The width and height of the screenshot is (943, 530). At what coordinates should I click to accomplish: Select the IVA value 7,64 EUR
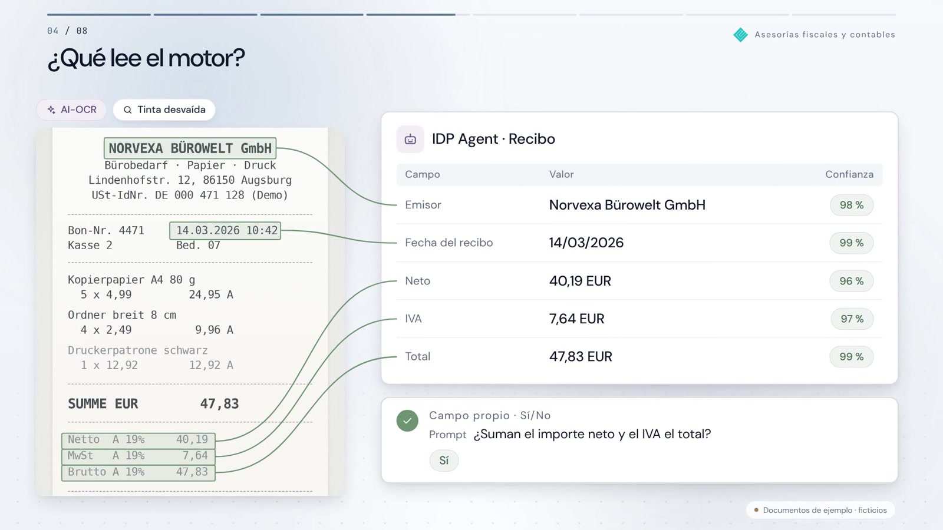[576, 319]
